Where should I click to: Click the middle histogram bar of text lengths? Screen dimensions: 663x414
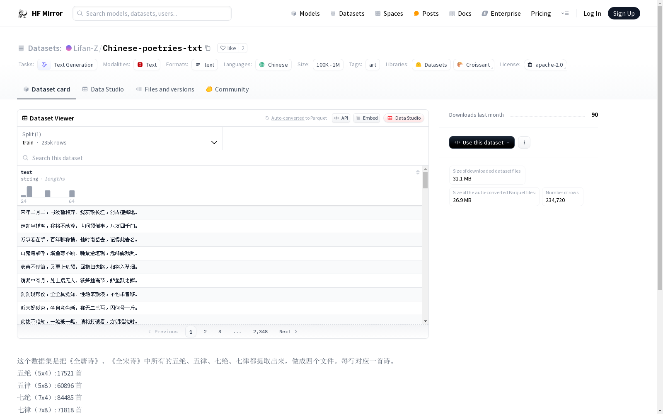pos(48,193)
